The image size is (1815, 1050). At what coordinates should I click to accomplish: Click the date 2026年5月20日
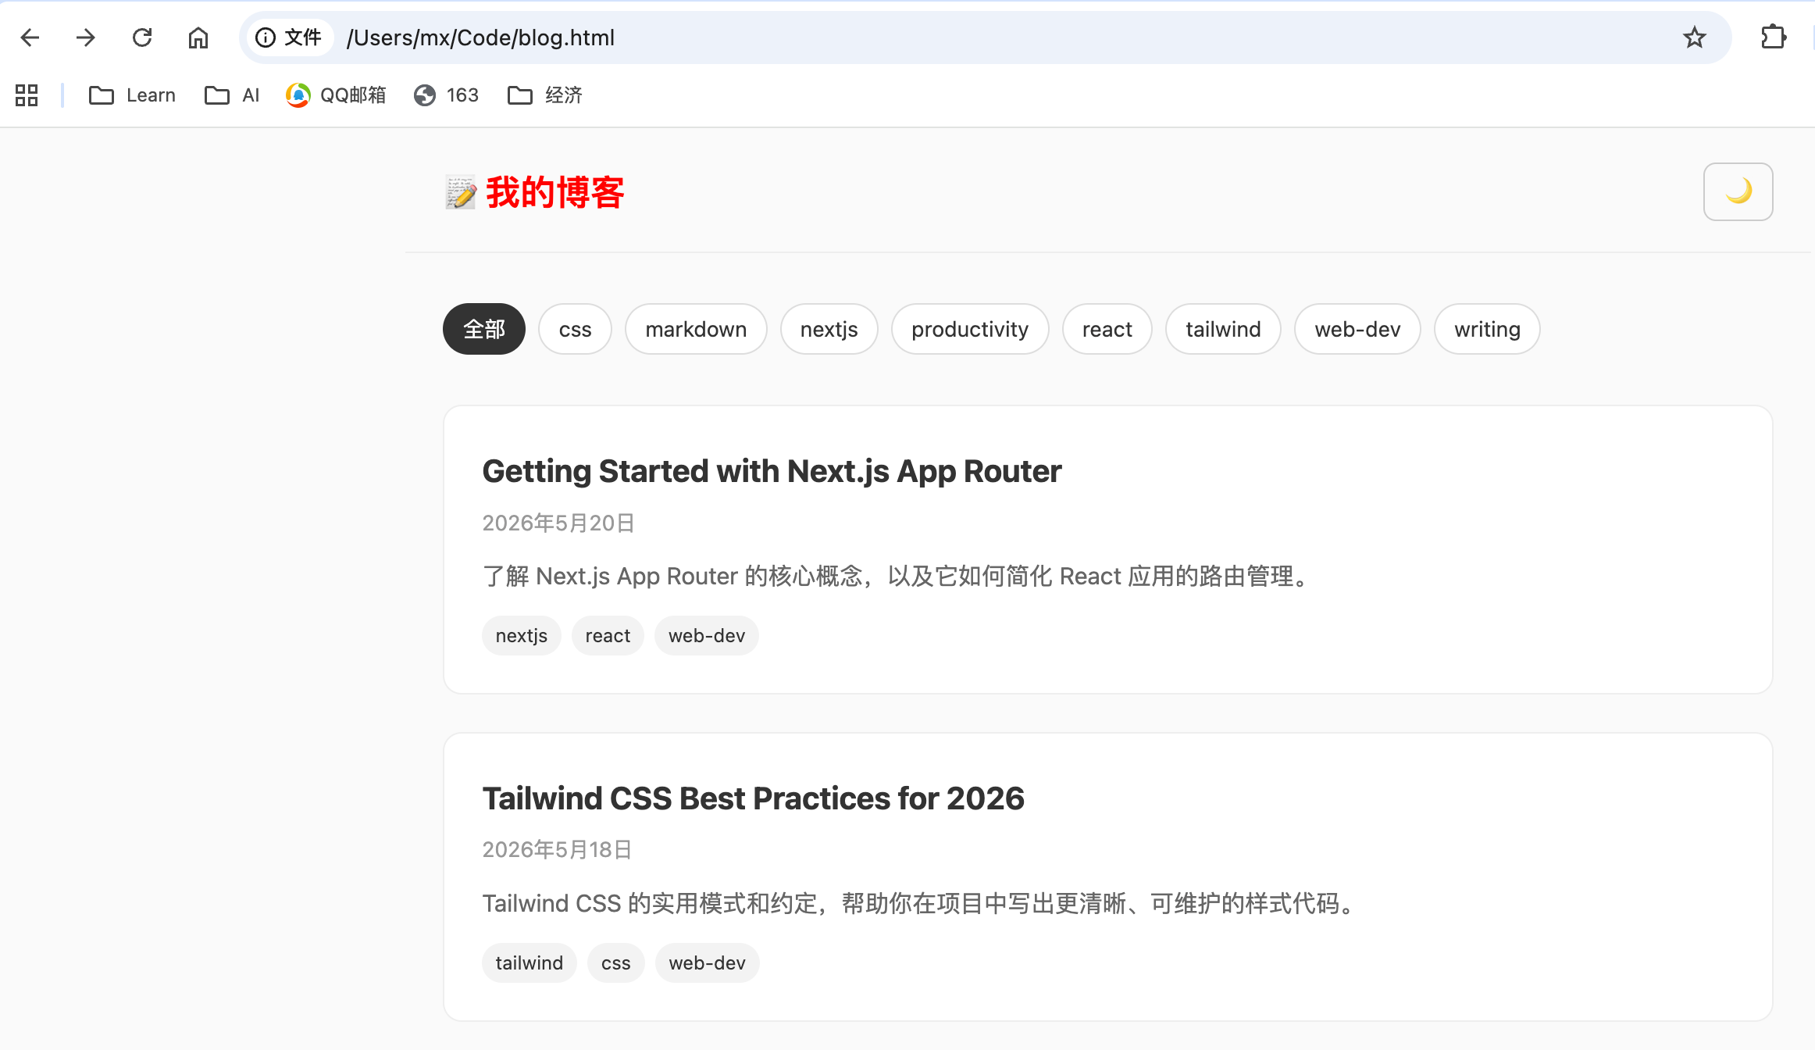tap(558, 523)
